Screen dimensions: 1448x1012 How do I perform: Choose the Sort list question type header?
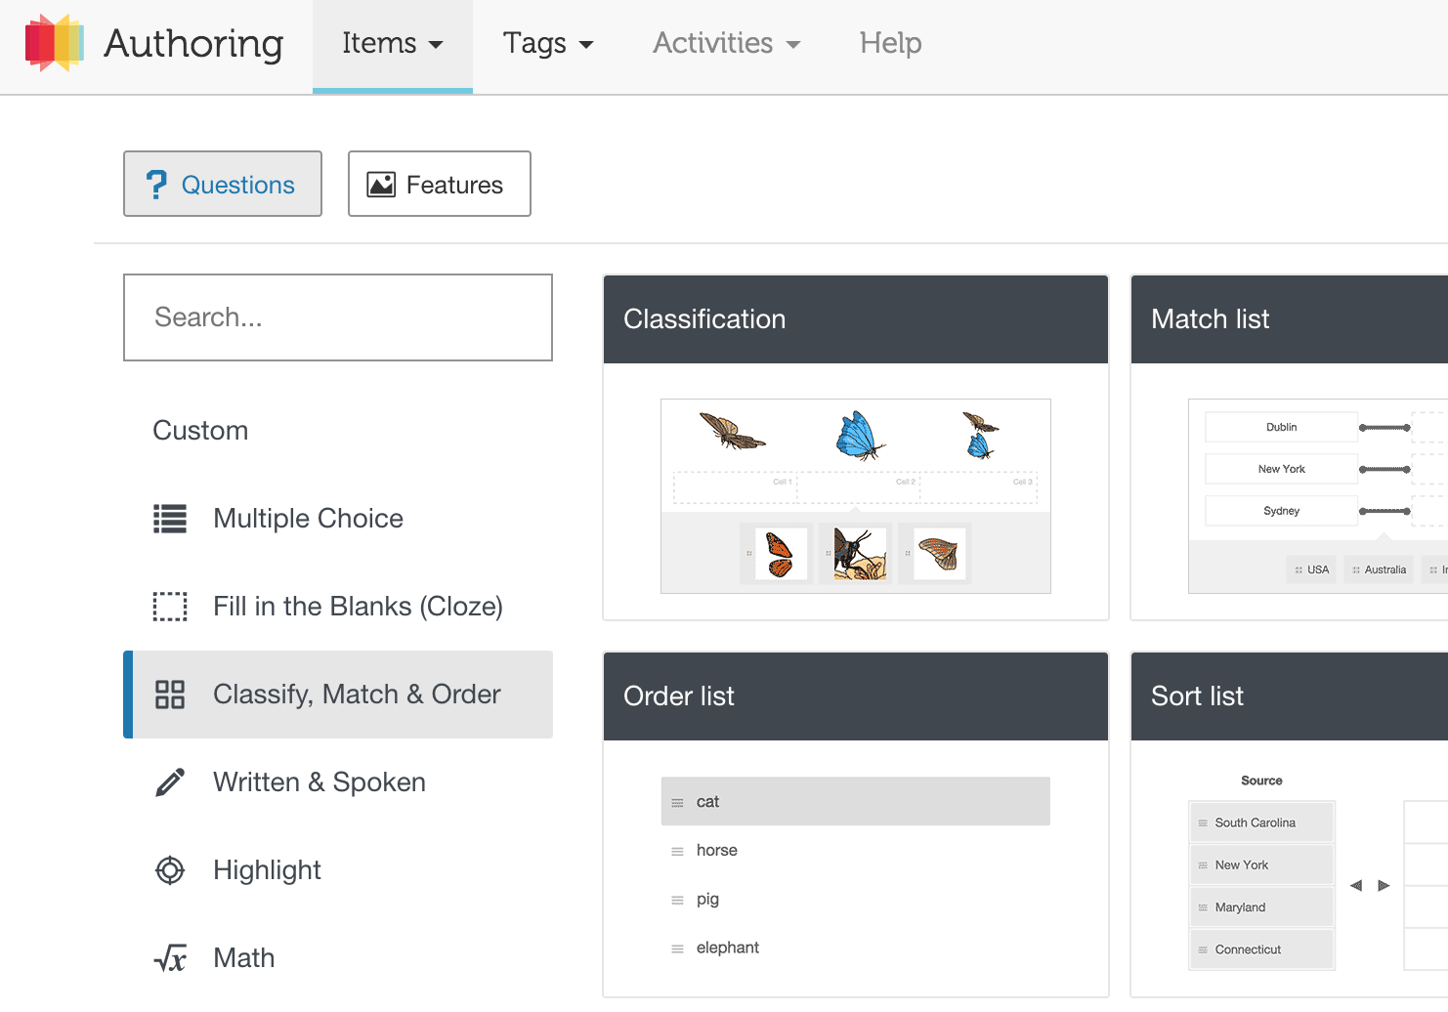point(1290,696)
